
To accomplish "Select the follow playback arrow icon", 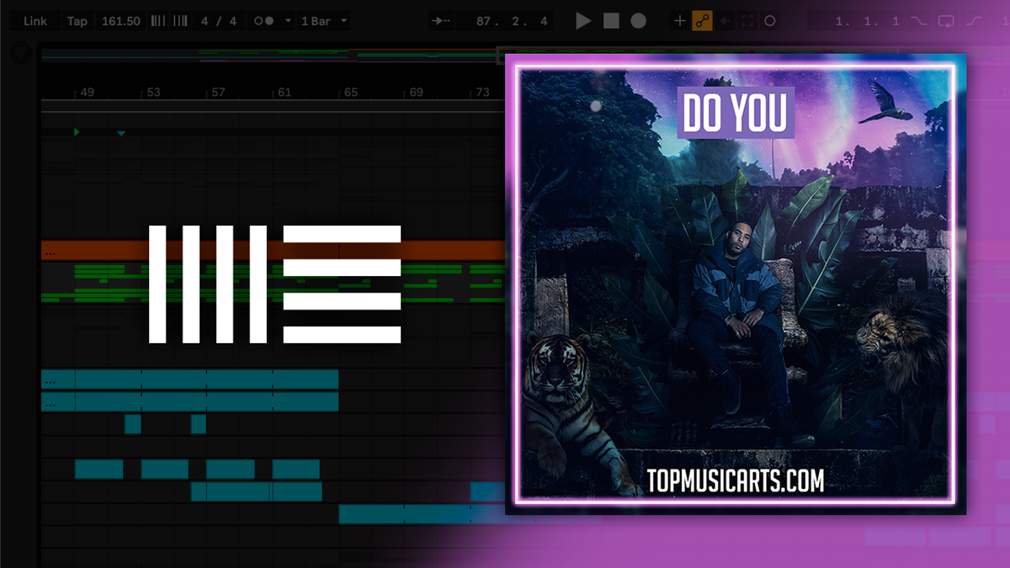I will pos(441,20).
